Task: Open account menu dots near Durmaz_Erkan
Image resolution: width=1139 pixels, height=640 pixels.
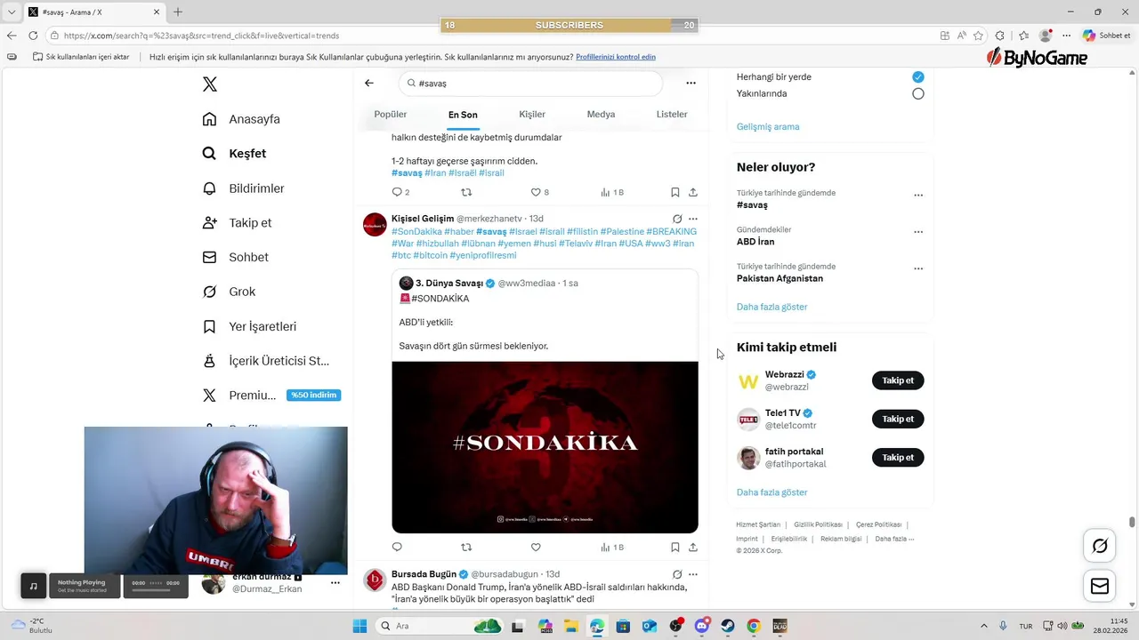Action: [x=335, y=583]
